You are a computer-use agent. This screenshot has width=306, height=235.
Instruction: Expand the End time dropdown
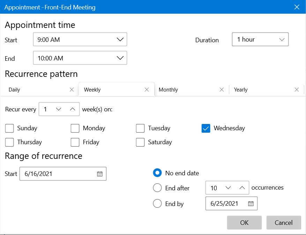120,58
